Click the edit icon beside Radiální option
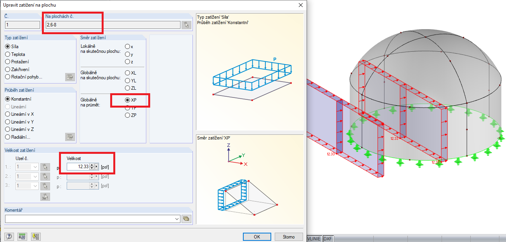The image size is (506, 242). click(x=69, y=137)
